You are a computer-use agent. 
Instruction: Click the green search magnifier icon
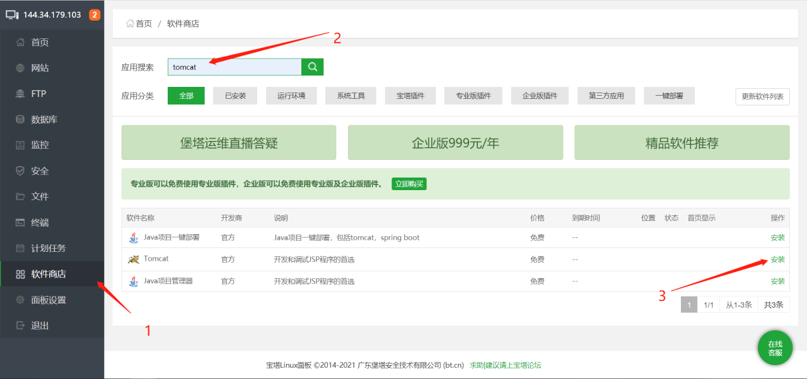click(x=312, y=66)
